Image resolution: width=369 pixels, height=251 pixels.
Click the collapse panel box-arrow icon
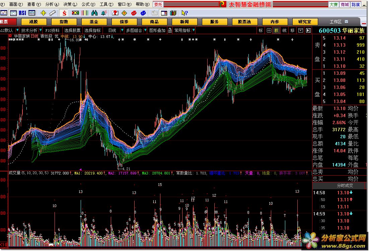pyautogui.click(x=300, y=31)
